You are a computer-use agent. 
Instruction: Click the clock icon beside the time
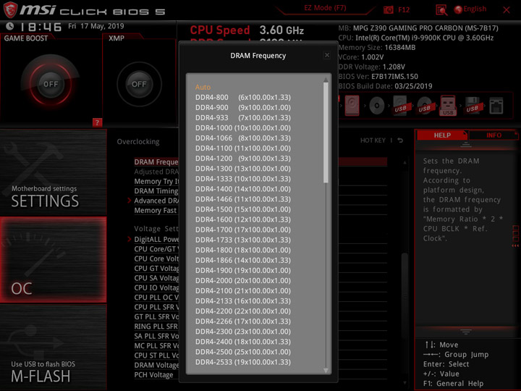pyautogui.click(x=9, y=26)
